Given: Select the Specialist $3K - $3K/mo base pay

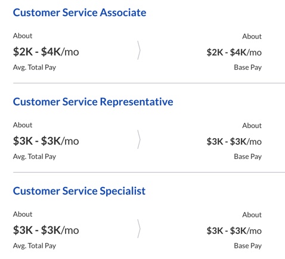Looking at the screenshot, I should (234, 230).
